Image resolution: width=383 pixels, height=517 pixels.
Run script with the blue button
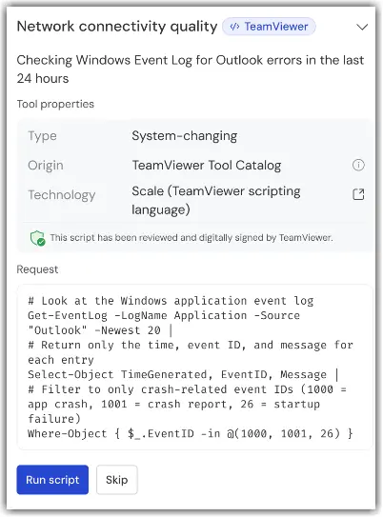coord(52,480)
